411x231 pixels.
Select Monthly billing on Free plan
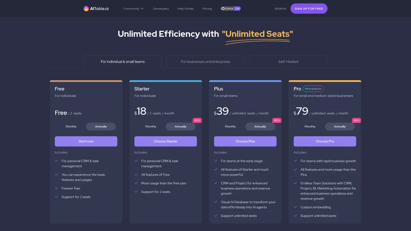pos(71,126)
